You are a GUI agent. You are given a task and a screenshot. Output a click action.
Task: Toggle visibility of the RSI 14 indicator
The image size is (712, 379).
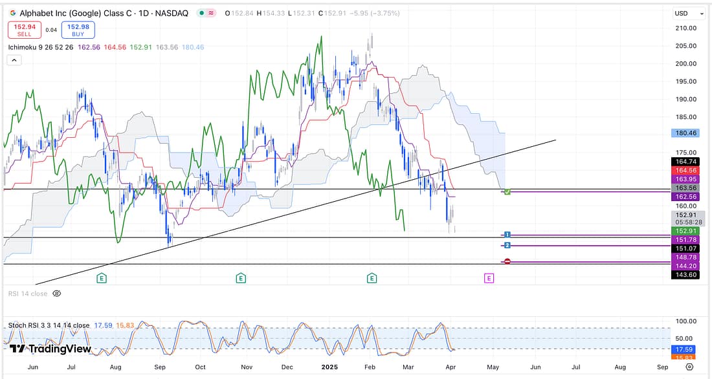(56, 294)
